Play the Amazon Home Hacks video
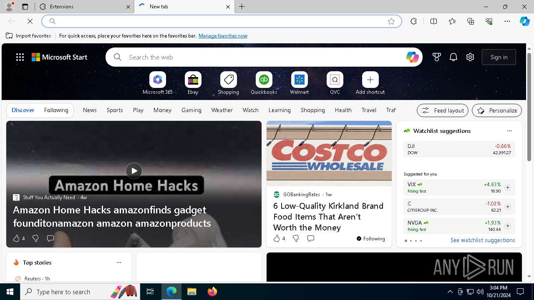534x300 pixels. [x=134, y=171]
